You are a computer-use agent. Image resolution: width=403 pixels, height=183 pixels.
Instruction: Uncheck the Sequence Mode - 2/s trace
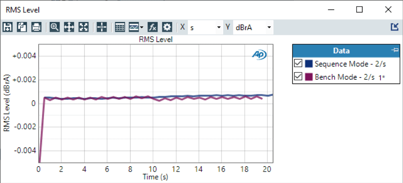[298, 64]
